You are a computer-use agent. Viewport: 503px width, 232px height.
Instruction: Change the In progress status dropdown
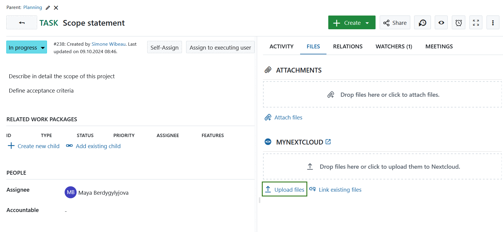point(27,47)
